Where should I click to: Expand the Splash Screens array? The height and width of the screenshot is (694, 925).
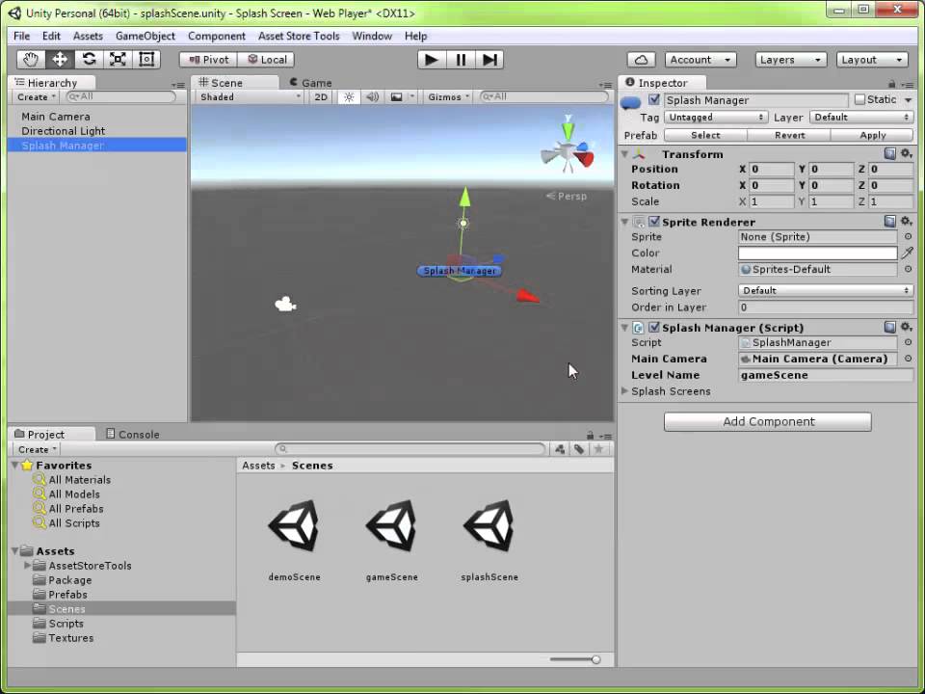pos(624,390)
